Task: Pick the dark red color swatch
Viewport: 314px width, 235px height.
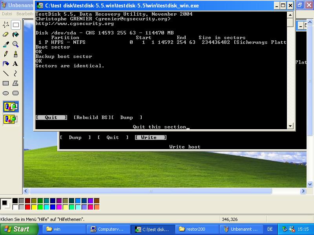Action: pos(28,201)
